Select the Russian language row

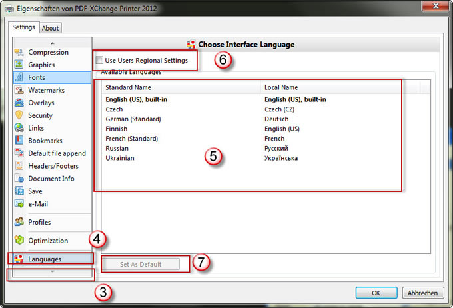click(x=266, y=149)
